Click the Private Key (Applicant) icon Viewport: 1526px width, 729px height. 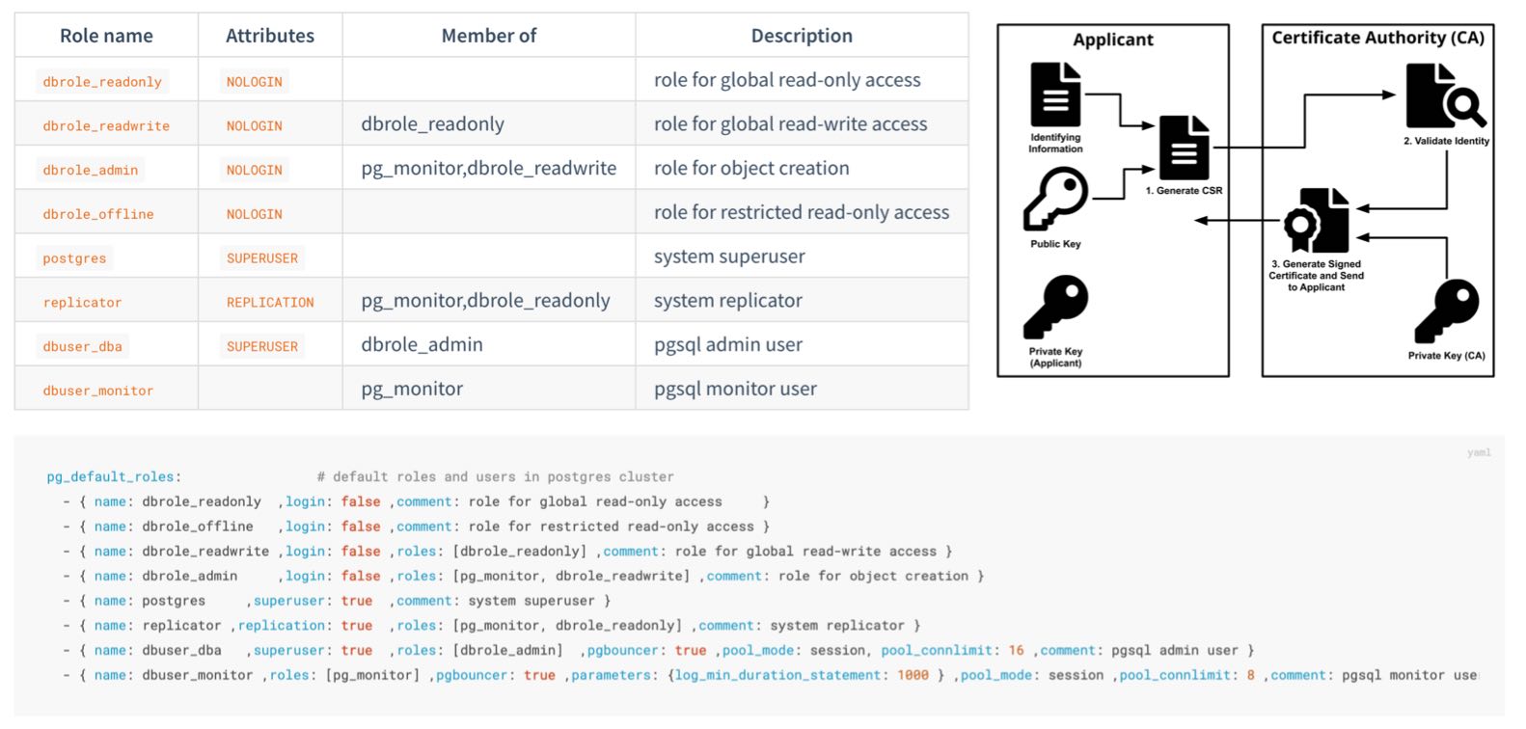coord(1055,307)
